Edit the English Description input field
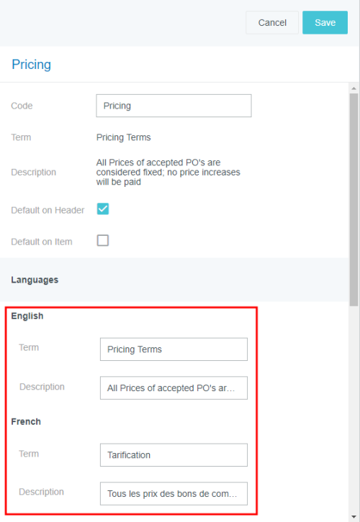 click(x=174, y=388)
